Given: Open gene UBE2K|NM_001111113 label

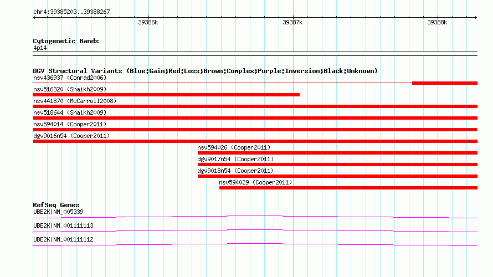Looking at the screenshot, I should pos(63,225).
